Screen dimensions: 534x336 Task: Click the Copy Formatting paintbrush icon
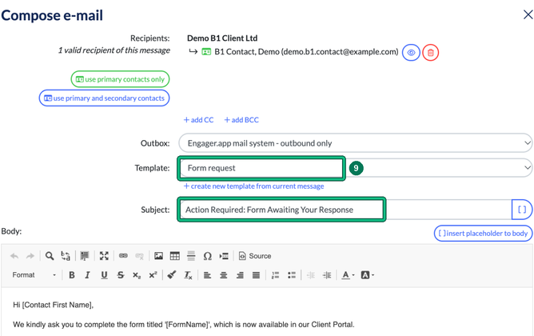(172, 274)
